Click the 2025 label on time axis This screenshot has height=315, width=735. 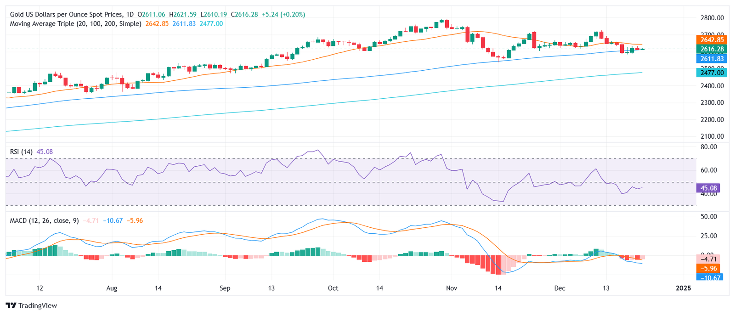pyautogui.click(x=683, y=288)
